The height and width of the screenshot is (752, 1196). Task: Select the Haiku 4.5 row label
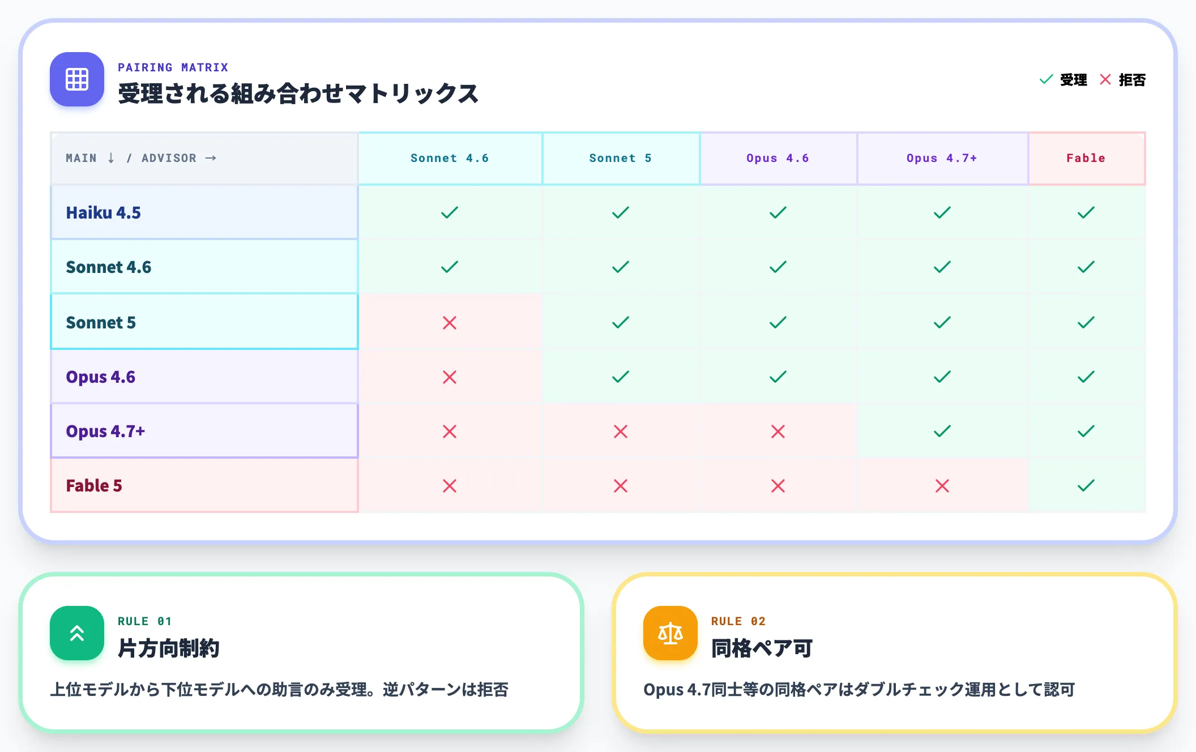[204, 212]
